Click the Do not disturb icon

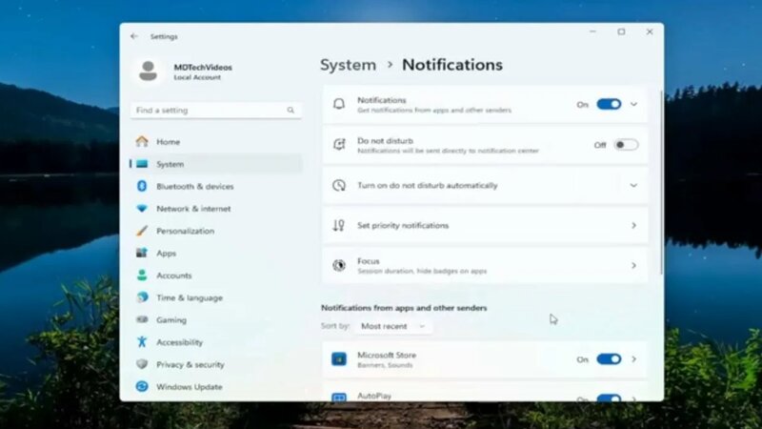(339, 145)
